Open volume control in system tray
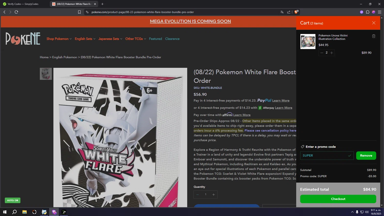Image resolution: width=384 pixels, height=216 pixels. [x=367, y=212]
